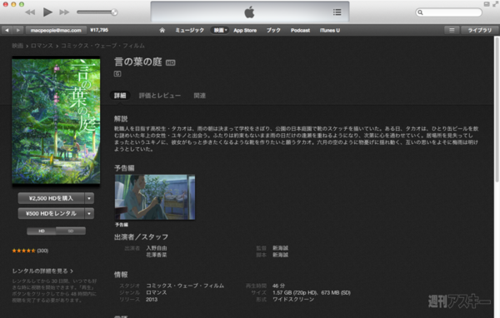
Task: Open the ミュージック store section
Action: point(190,30)
